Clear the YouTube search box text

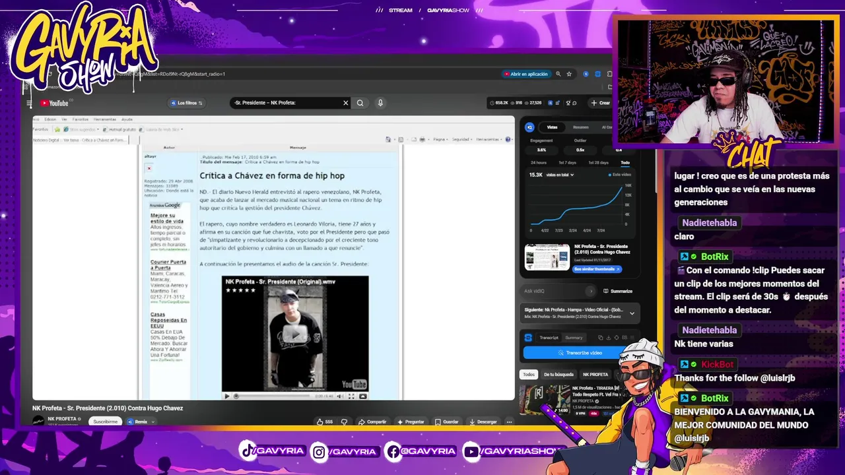(345, 103)
